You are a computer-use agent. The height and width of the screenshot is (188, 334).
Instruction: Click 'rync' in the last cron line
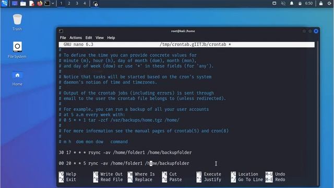tap(93, 163)
